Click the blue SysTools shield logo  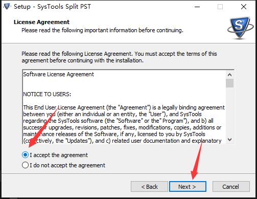tap(240, 28)
